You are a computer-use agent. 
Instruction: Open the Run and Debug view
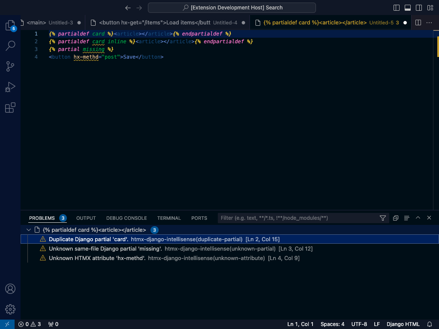pyautogui.click(x=10, y=87)
